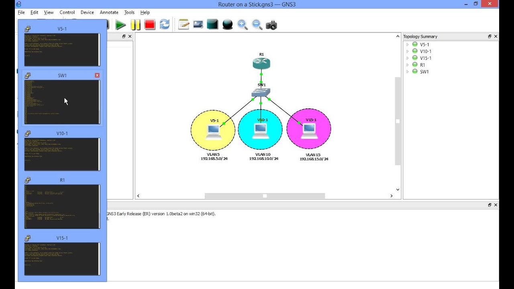Select the V5-1 computer in the yellow circle
The height and width of the screenshot is (289, 514).
pos(213,132)
